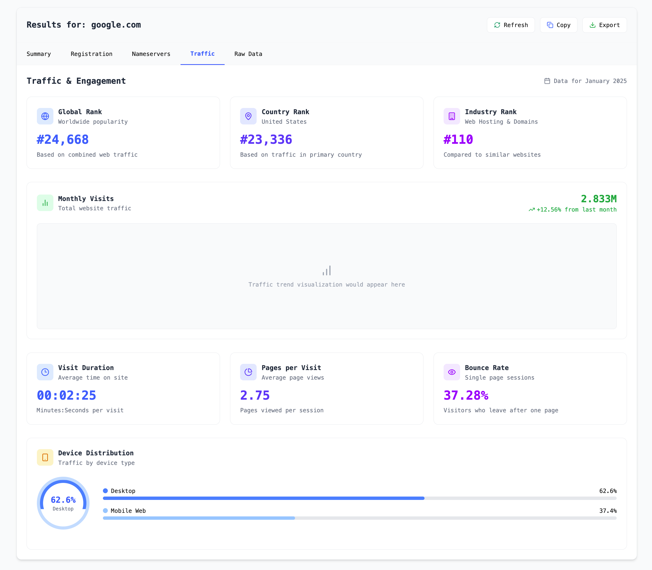Select the Traffic tab
The width and height of the screenshot is (652, 570).
(202, 54)
